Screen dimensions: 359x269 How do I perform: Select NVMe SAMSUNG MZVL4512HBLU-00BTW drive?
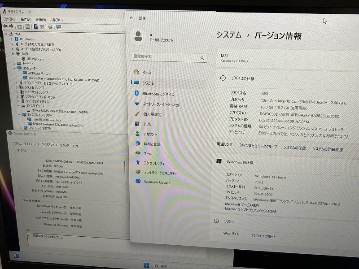[60, 111]
